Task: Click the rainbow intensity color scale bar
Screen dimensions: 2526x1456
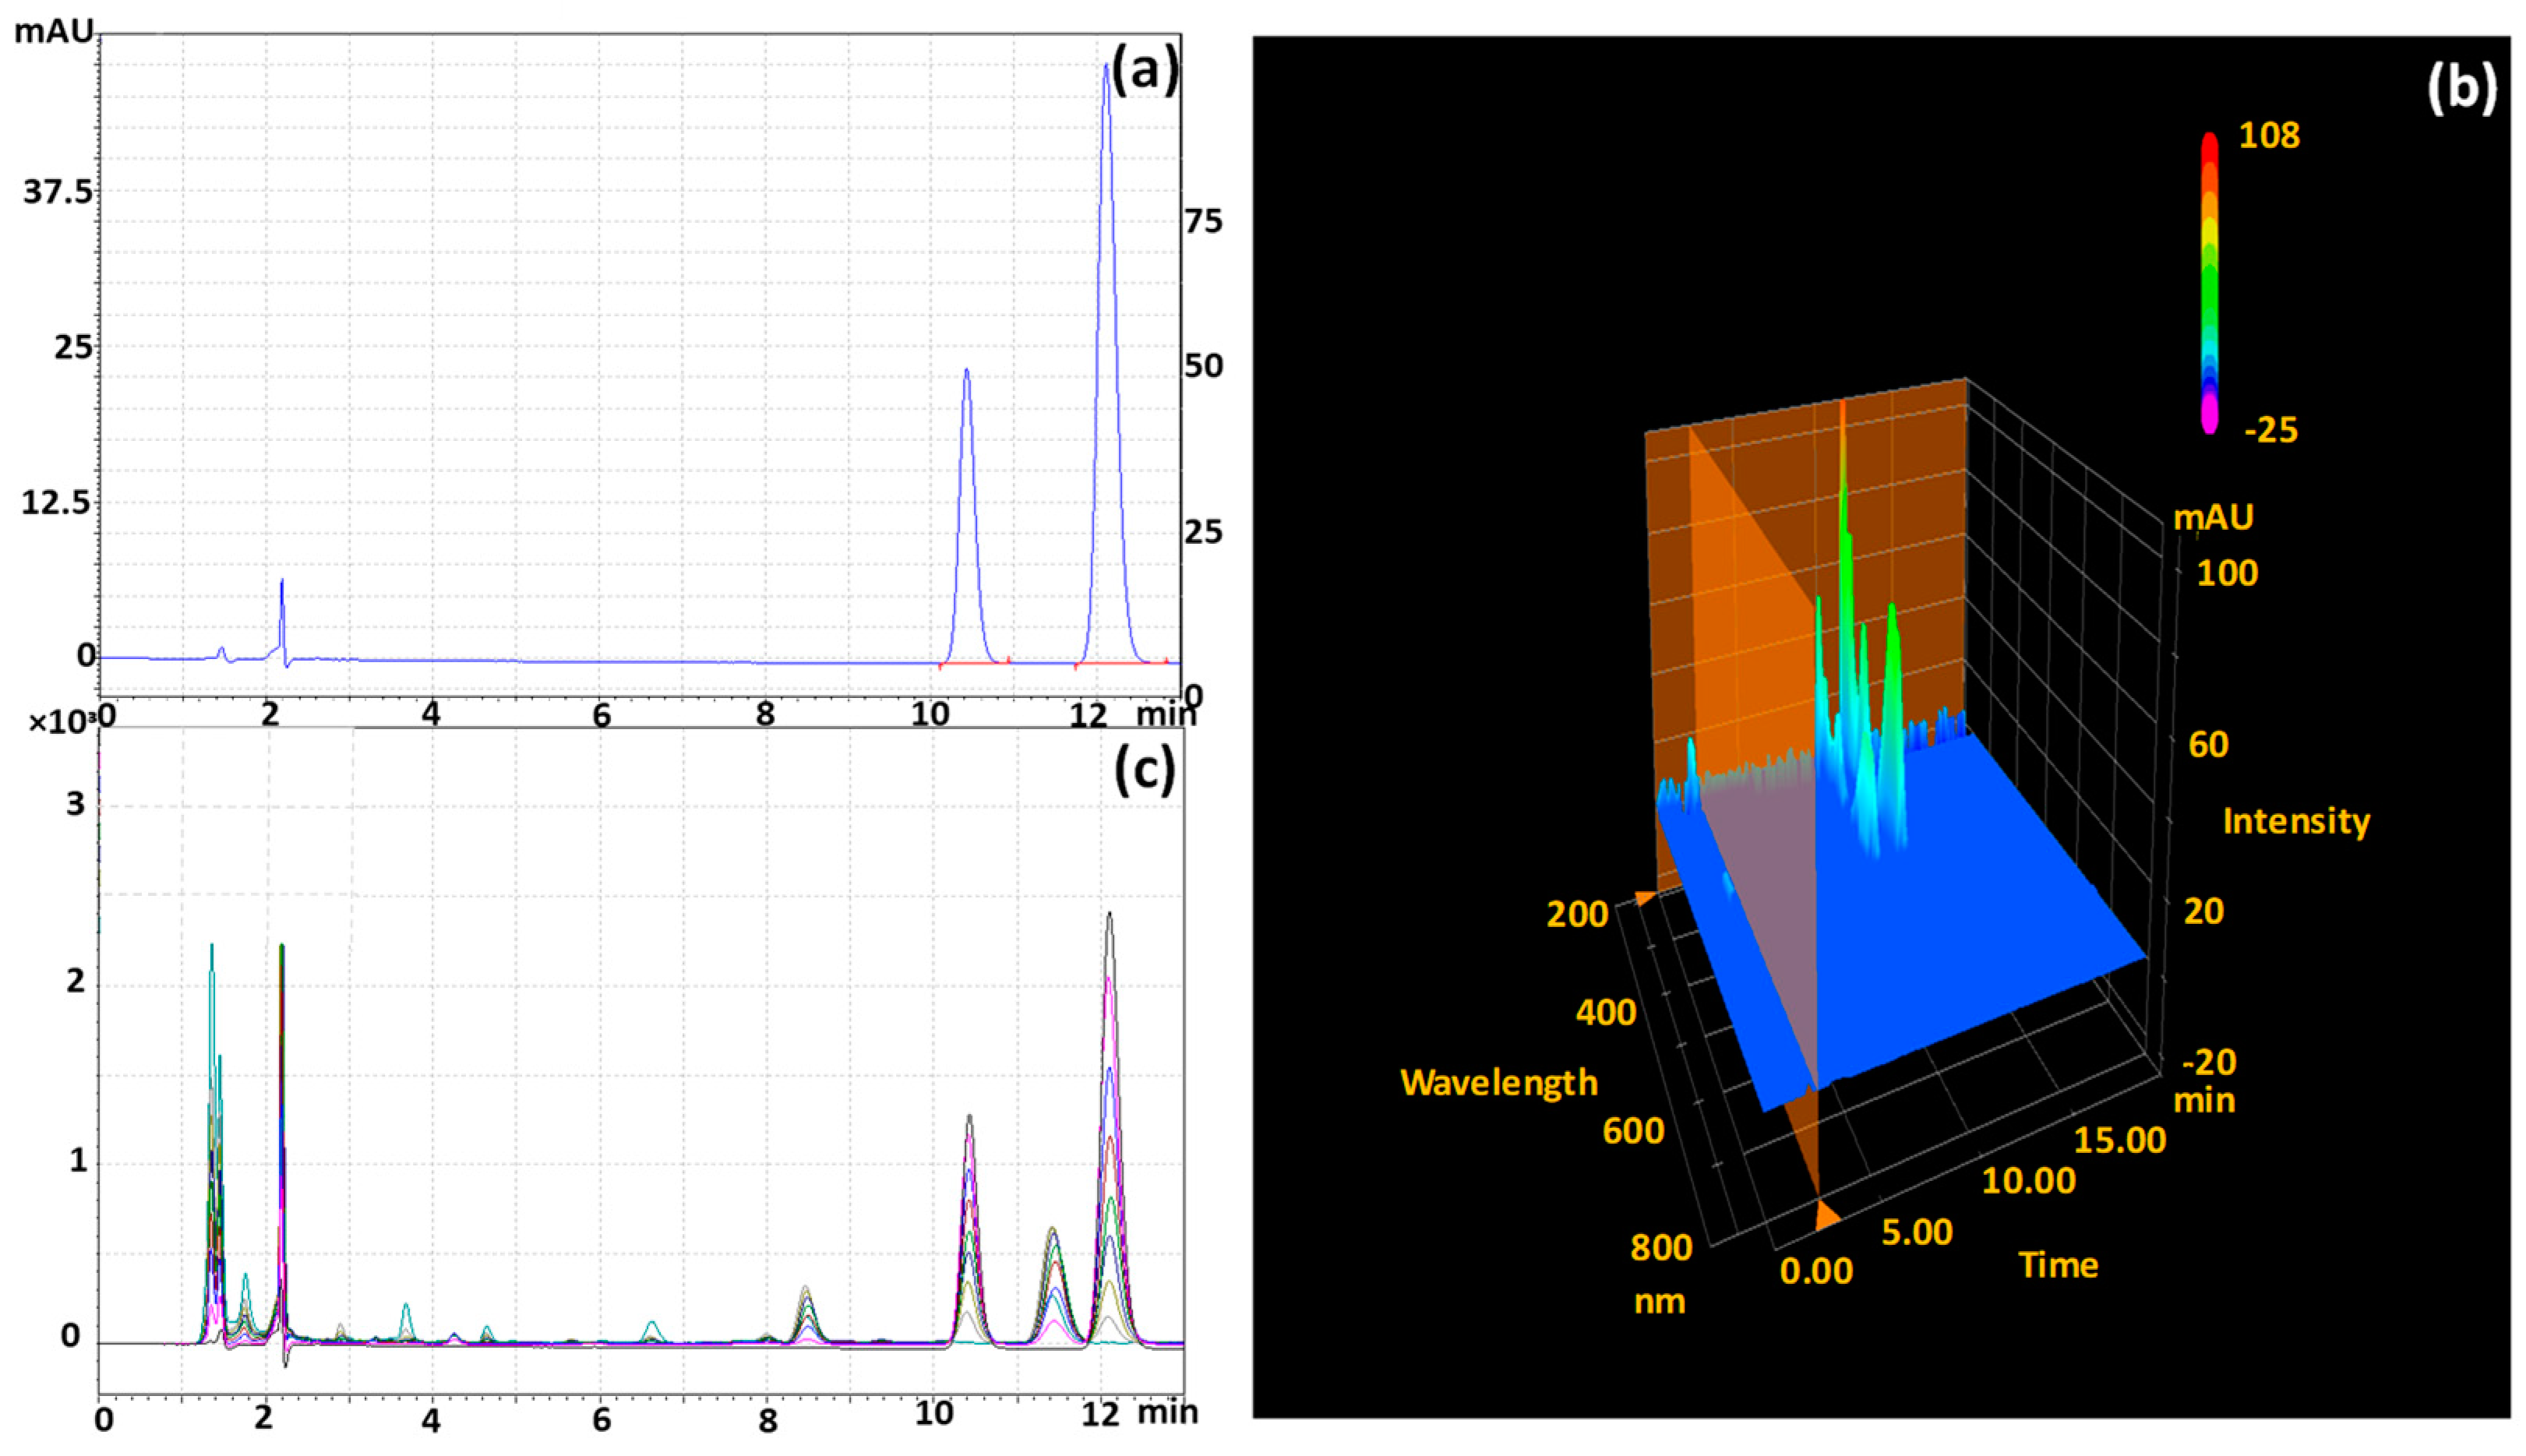Action: coord(2209,284)
